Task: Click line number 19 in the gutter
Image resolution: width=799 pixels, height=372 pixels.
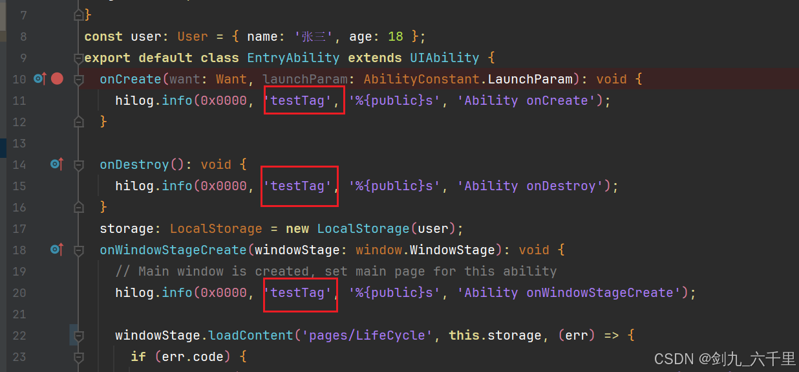Action: point(19,271)
